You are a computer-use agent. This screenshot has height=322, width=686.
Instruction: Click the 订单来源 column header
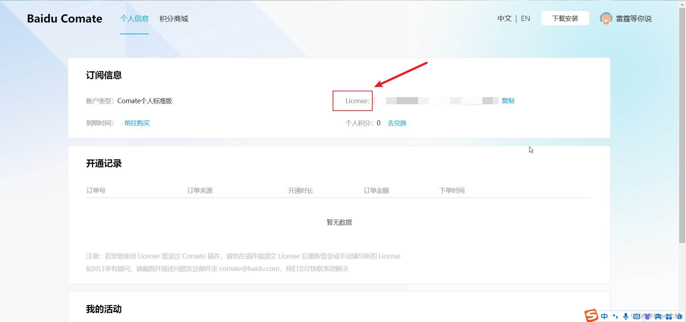click(x=200, y=190)
